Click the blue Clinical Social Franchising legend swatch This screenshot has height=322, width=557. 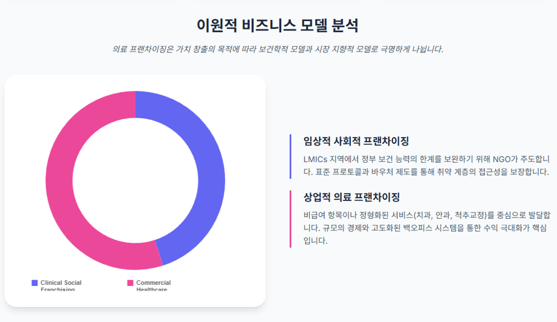pos(34,283)
